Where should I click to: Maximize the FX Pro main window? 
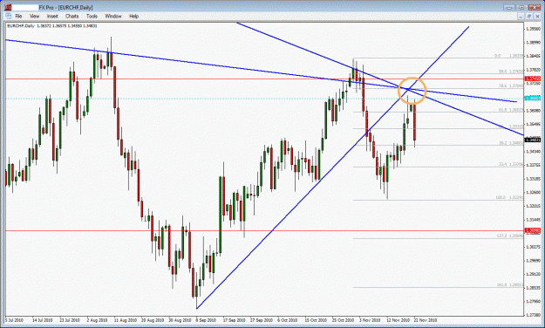point(521,7)
